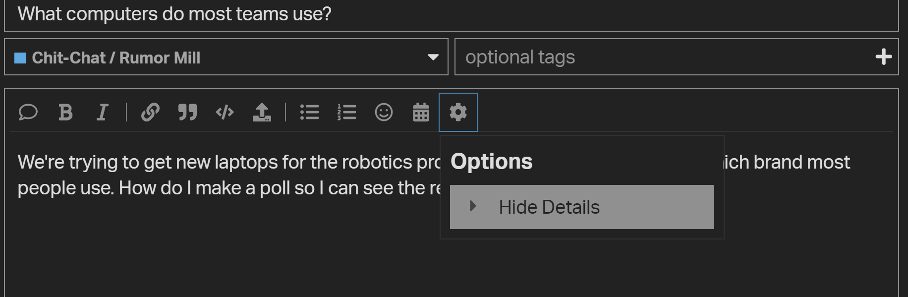The width and height of the screenshot is (908, 297).
Task: Toggle bold formatting in the toolbar
Action: click(65, 113)
